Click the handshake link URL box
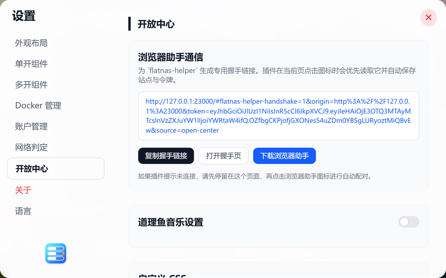 [x=279, y=116]
